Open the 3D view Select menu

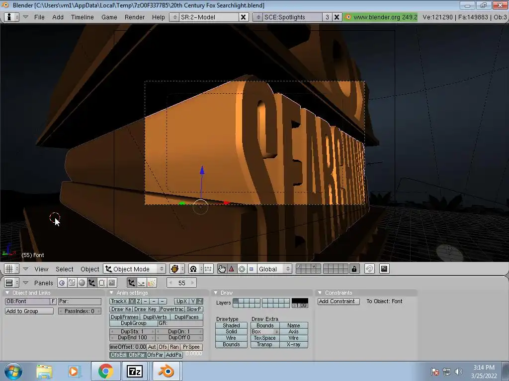(x=64, y=269)
